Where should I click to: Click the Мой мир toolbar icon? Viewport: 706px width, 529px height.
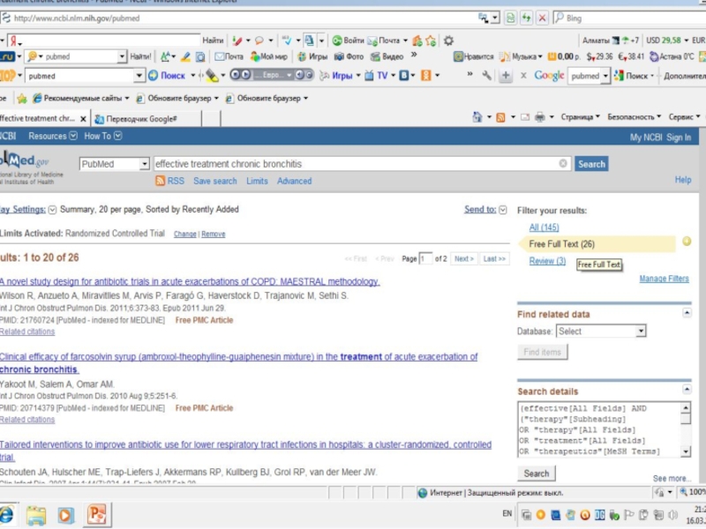[x=269, y=56]
